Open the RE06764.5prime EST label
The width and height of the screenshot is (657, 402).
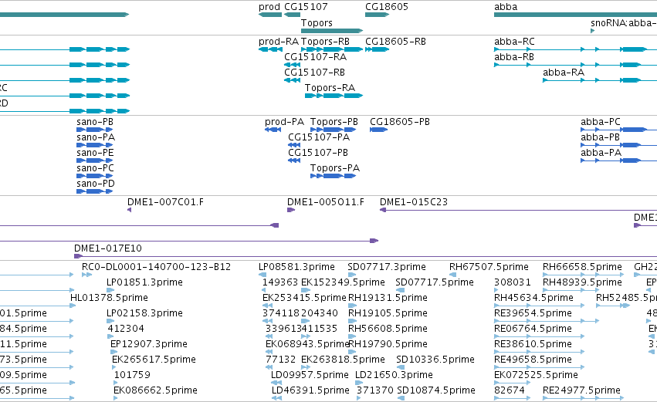pyautogui.click(x=533, y=329)
